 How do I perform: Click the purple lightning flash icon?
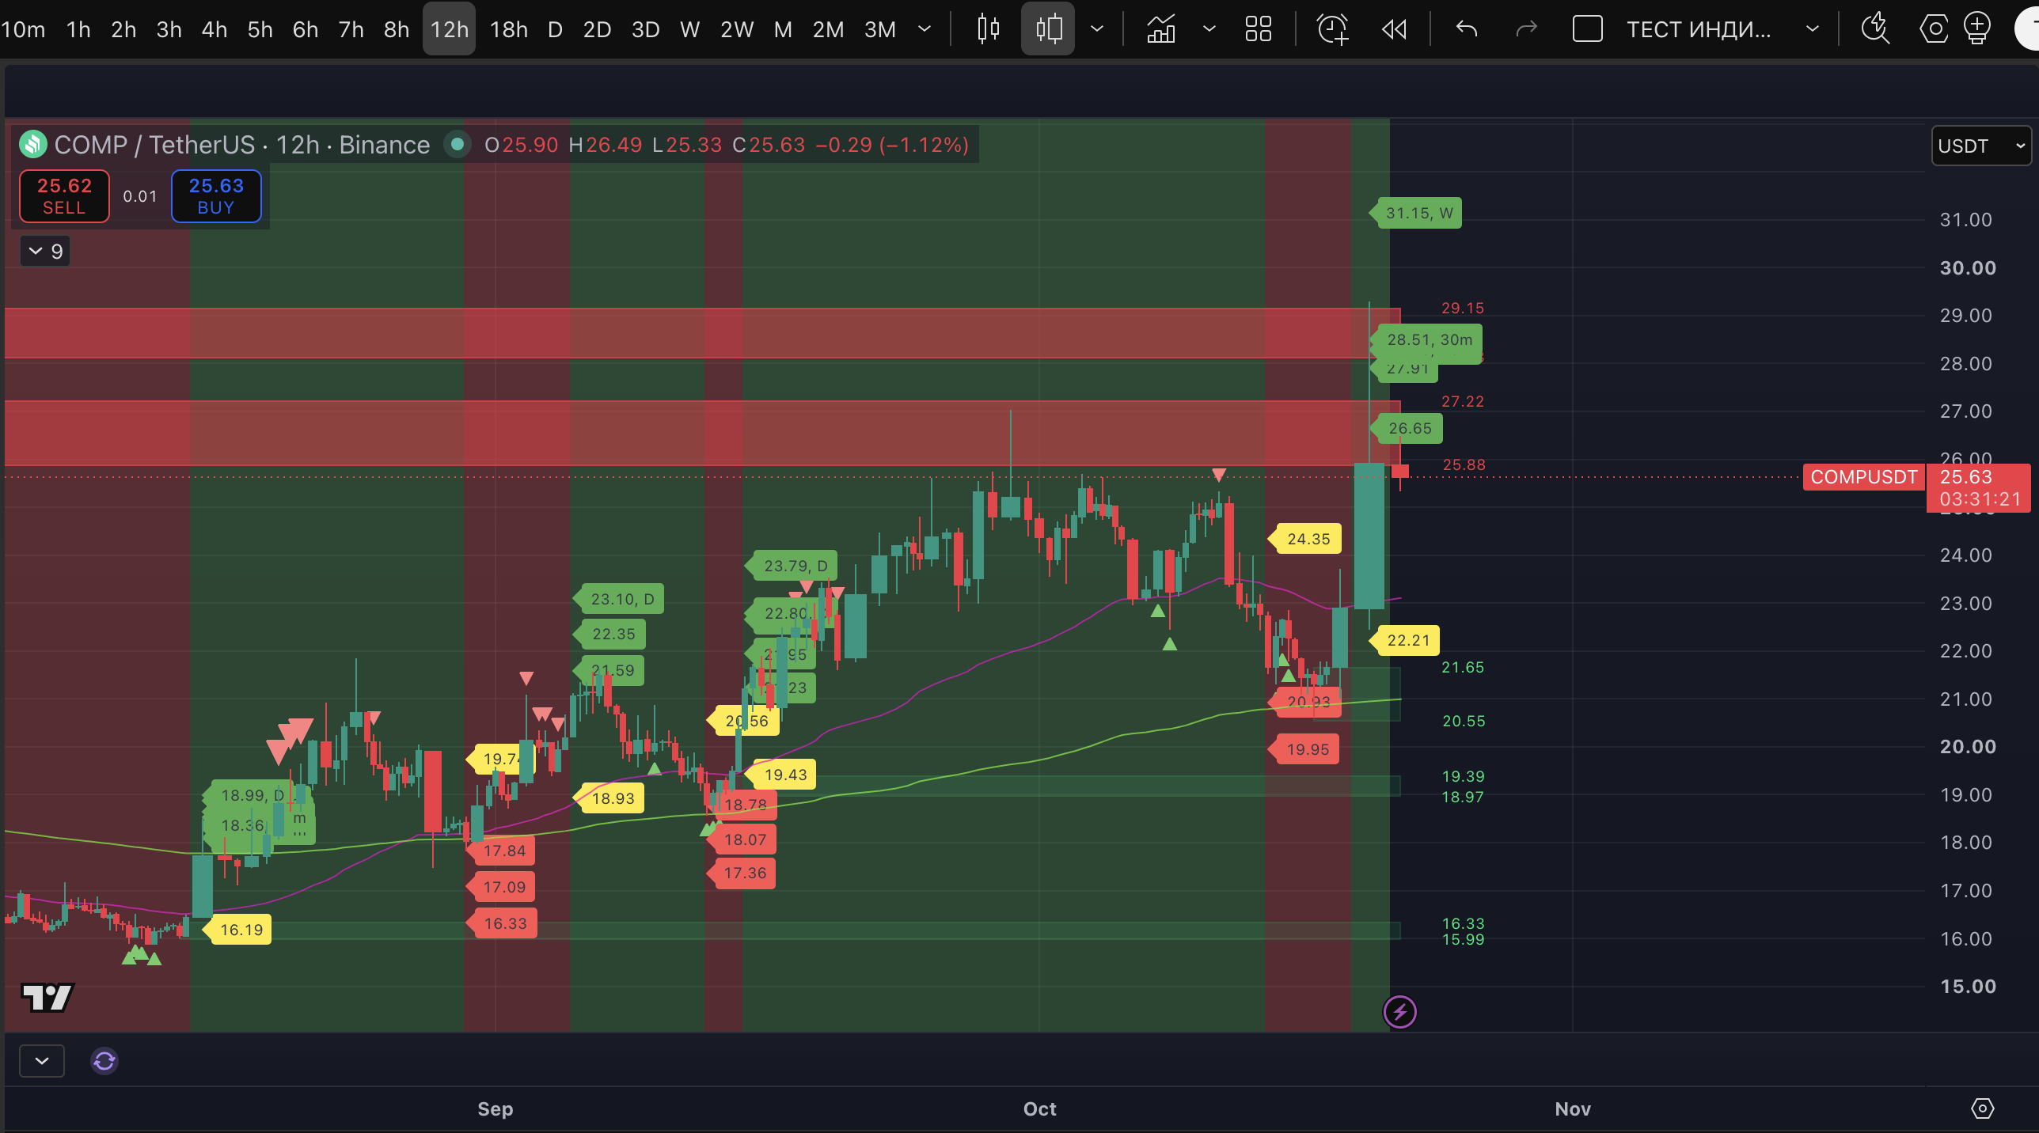point(1399,1011)
